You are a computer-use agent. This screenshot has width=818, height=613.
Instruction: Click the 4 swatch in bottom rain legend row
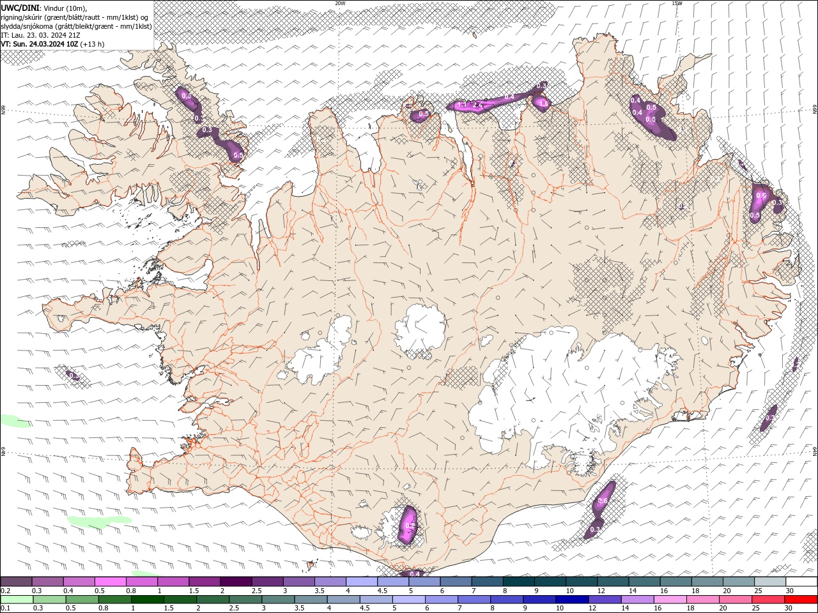coord(343,600)
